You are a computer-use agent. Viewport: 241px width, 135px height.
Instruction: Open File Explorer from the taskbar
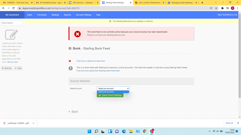131,131
